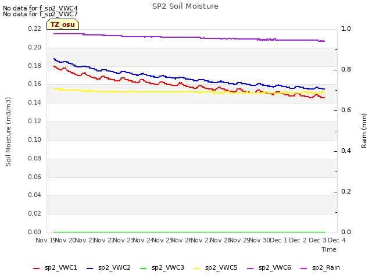372x279 pixels.
Task: Click the 0.02 left axis value
Action: [35, 213]
